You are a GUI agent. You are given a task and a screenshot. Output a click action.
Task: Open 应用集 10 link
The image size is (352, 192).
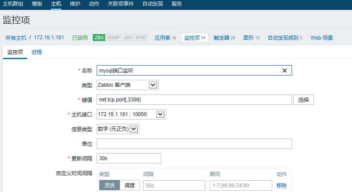click(165, 38)
